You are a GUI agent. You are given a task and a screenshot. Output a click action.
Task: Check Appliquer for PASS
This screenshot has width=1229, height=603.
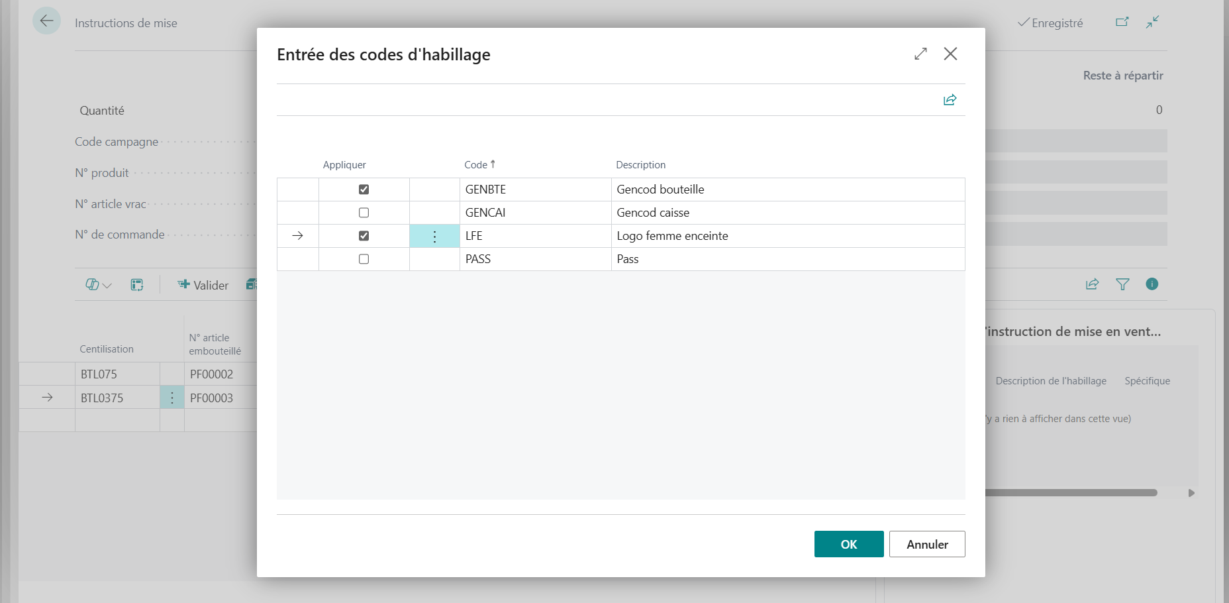pyautogui.click(x=364, y=259)
